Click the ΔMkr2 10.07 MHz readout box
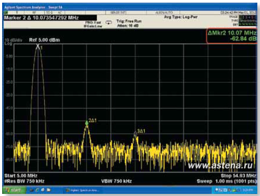This screenshot has width=260, height=196. pos(232,36)
